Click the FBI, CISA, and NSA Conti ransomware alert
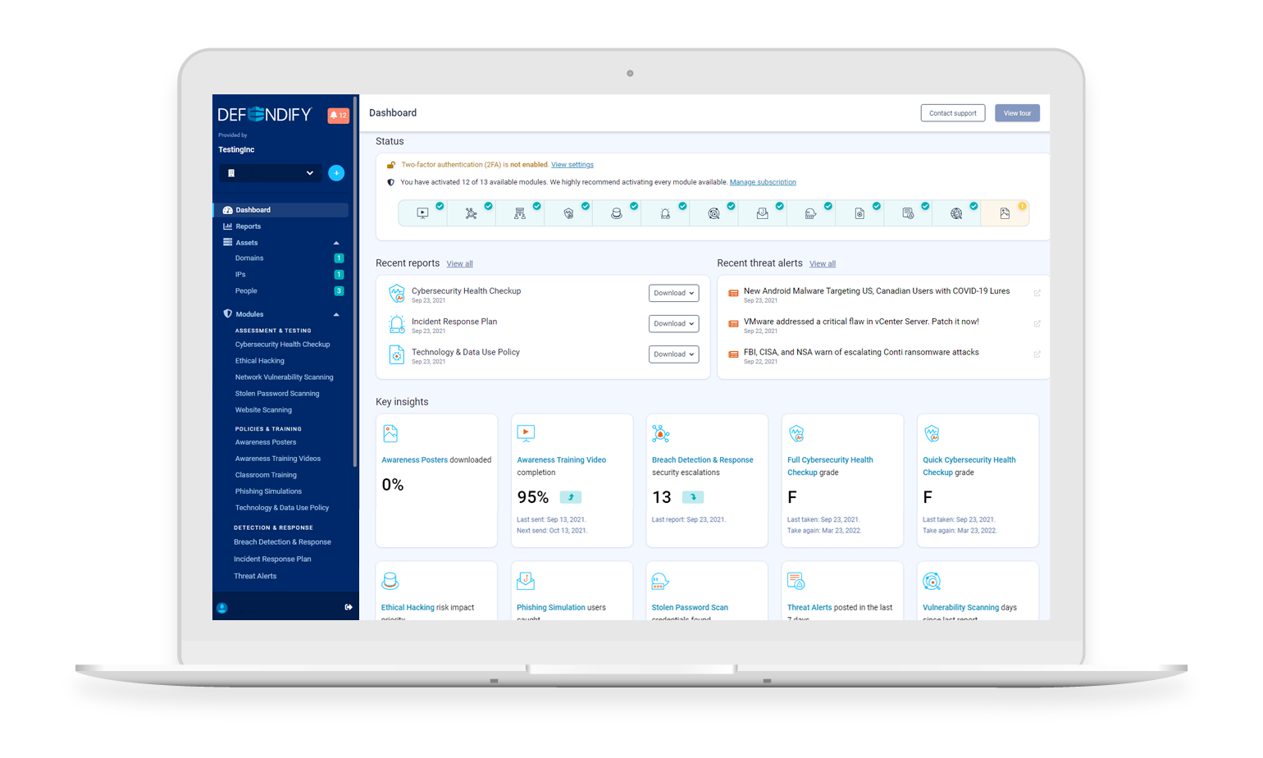The width and height of the screenshot is (1263, 758). [861, 353]
